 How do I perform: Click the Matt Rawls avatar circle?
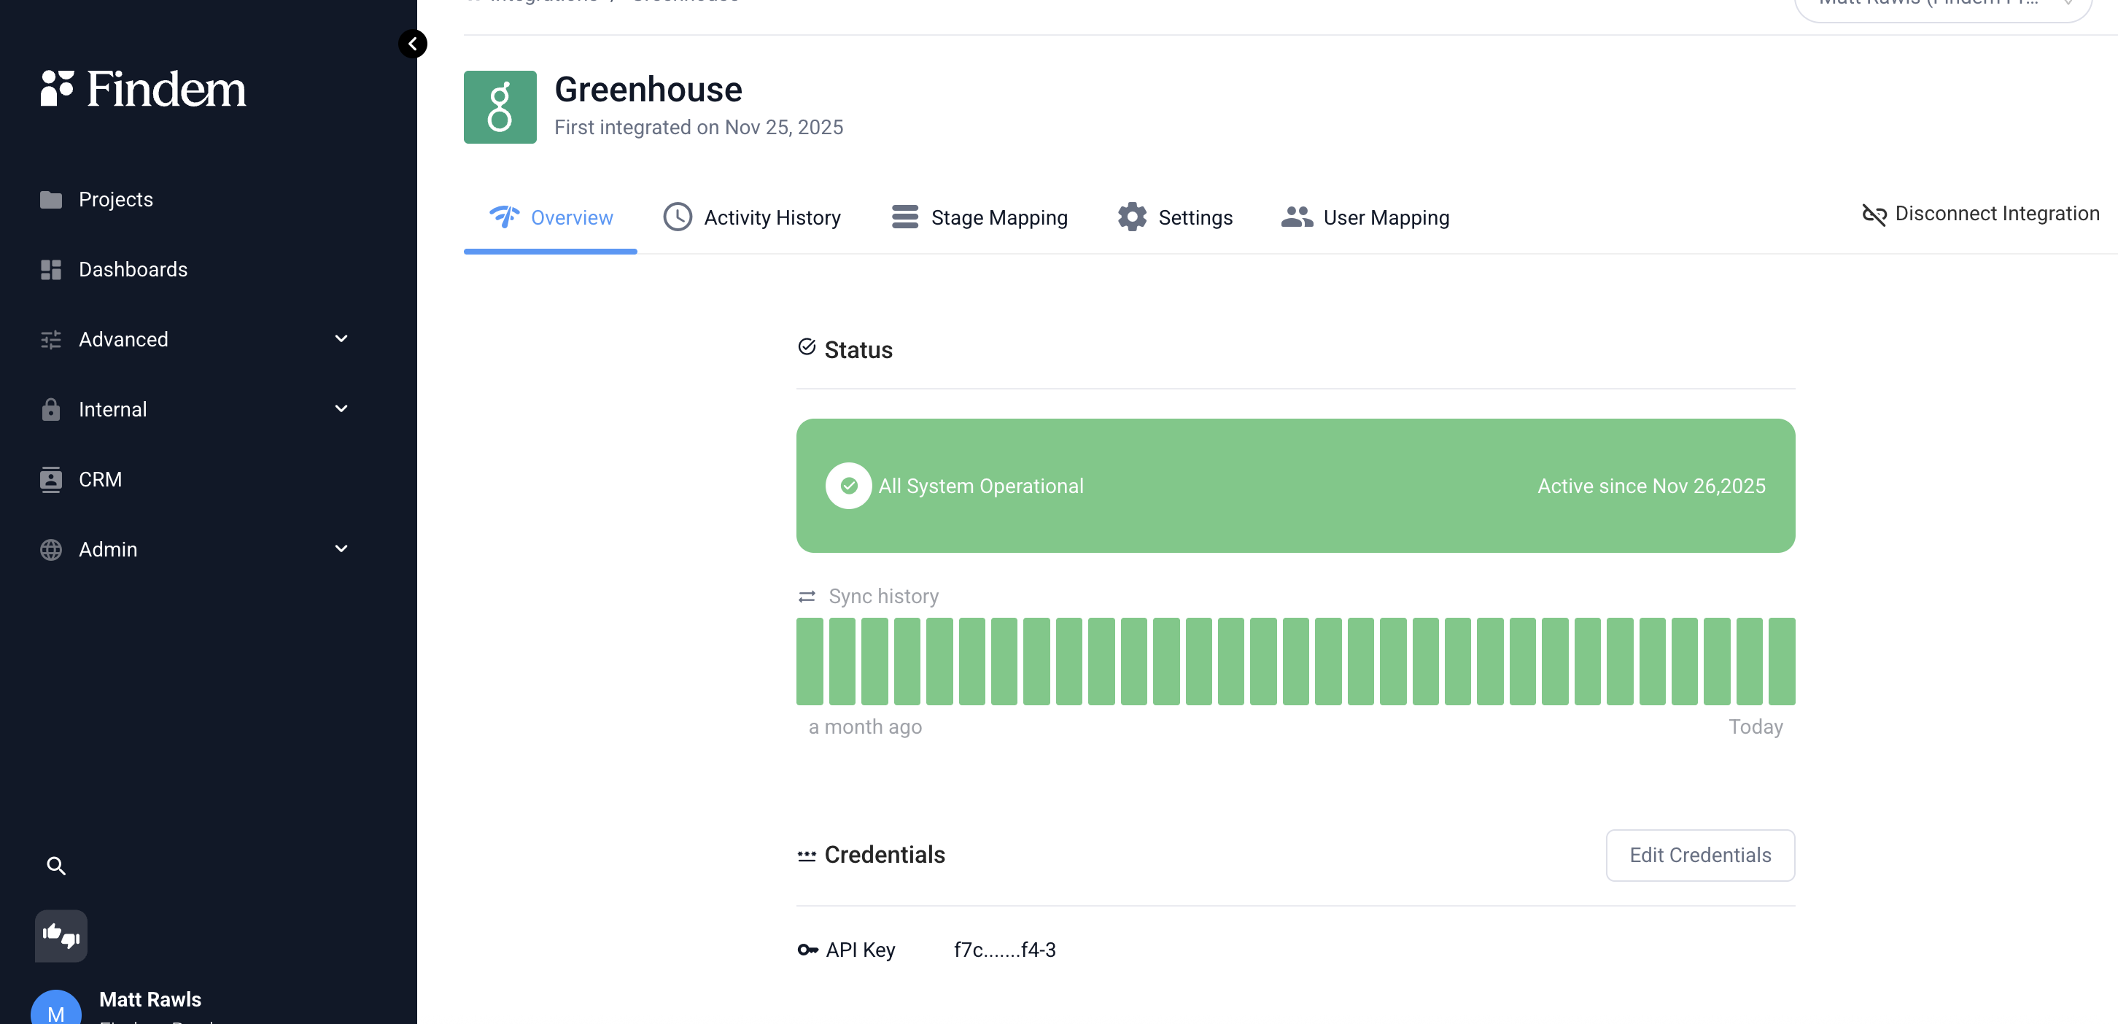point(56,1009)
